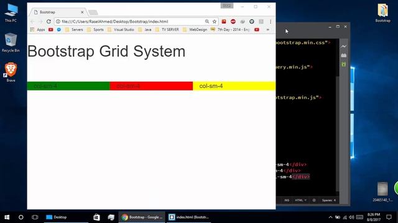
Task: Open the blue Messenger bookmark icon
Action: tap(59, 30)
